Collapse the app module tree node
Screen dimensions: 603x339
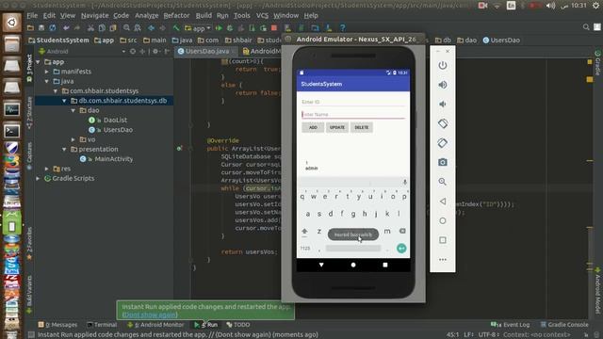point(38,62)
